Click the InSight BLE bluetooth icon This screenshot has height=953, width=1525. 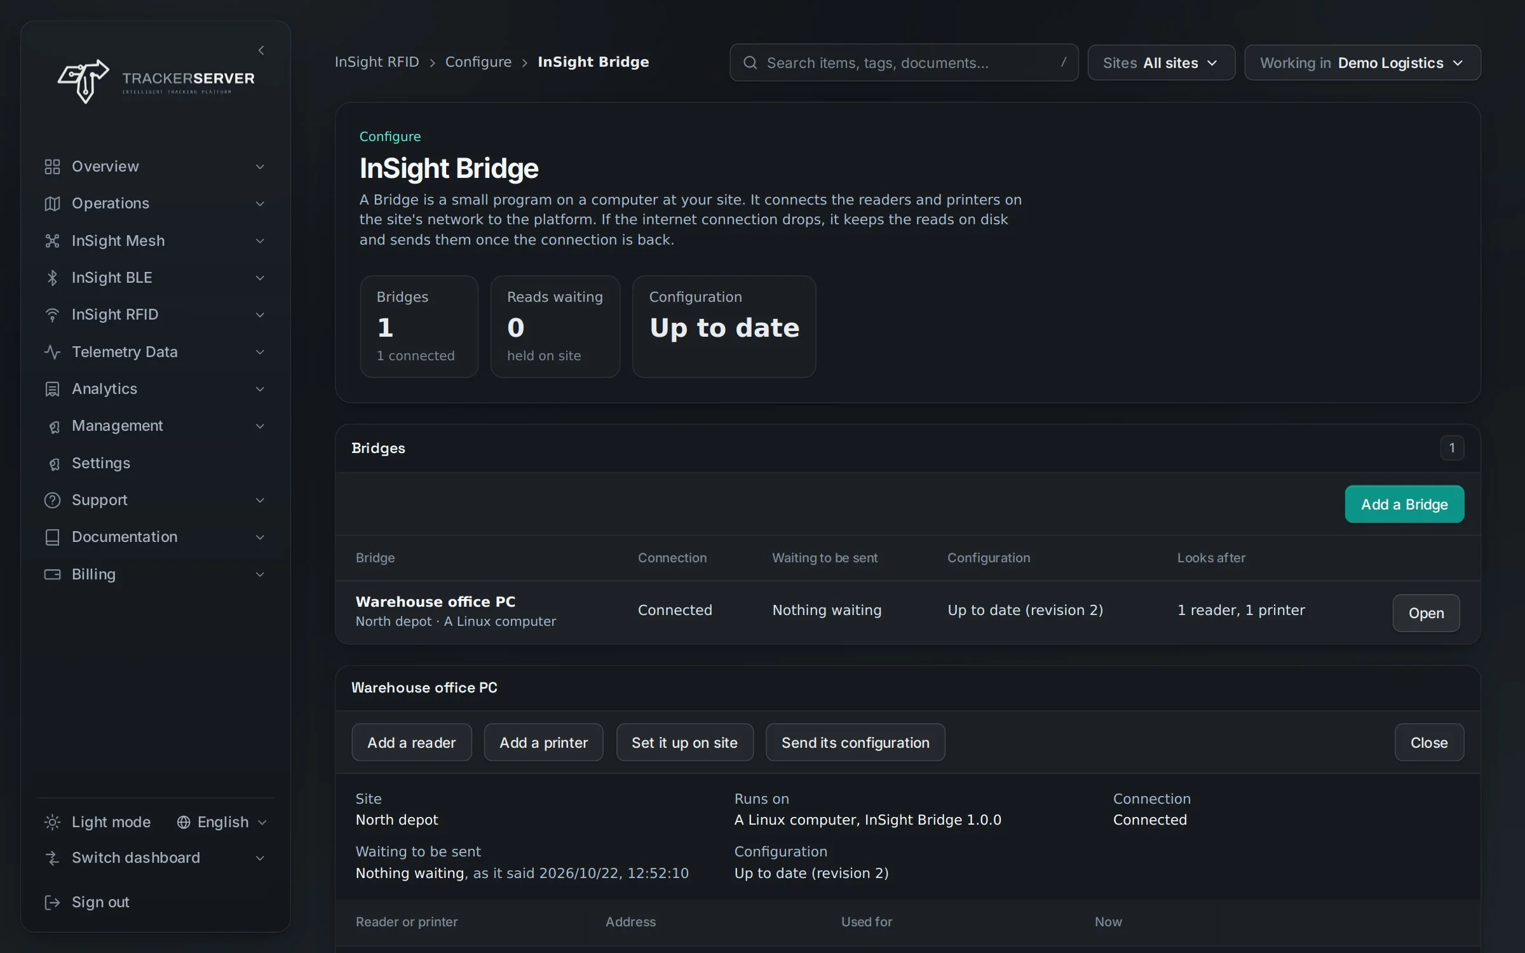coord(52,278)
